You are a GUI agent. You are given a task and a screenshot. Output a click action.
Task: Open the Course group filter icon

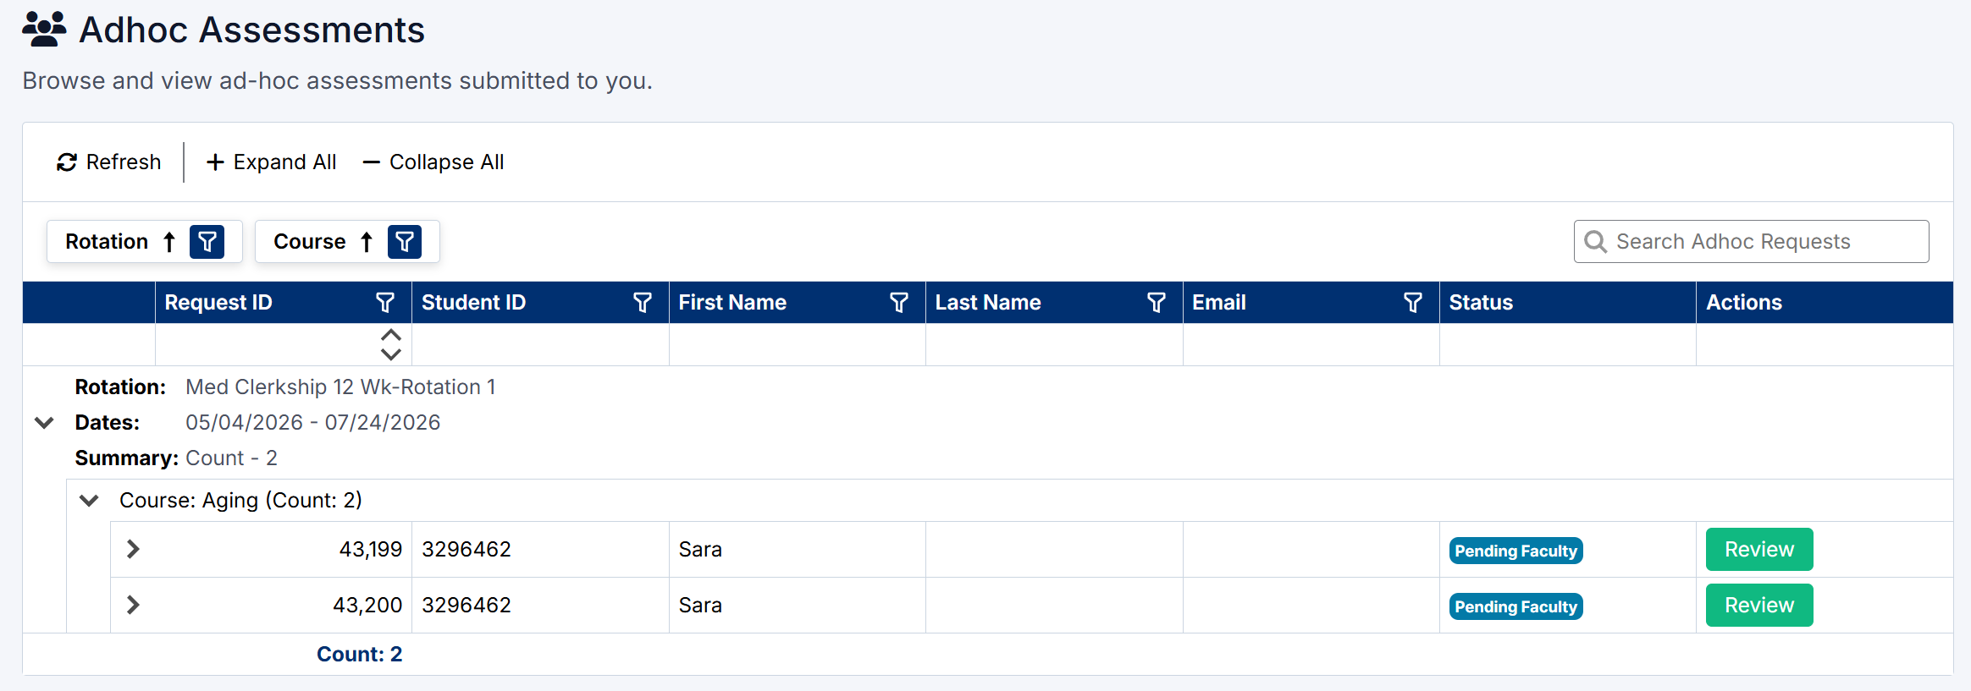pos(405,242)
